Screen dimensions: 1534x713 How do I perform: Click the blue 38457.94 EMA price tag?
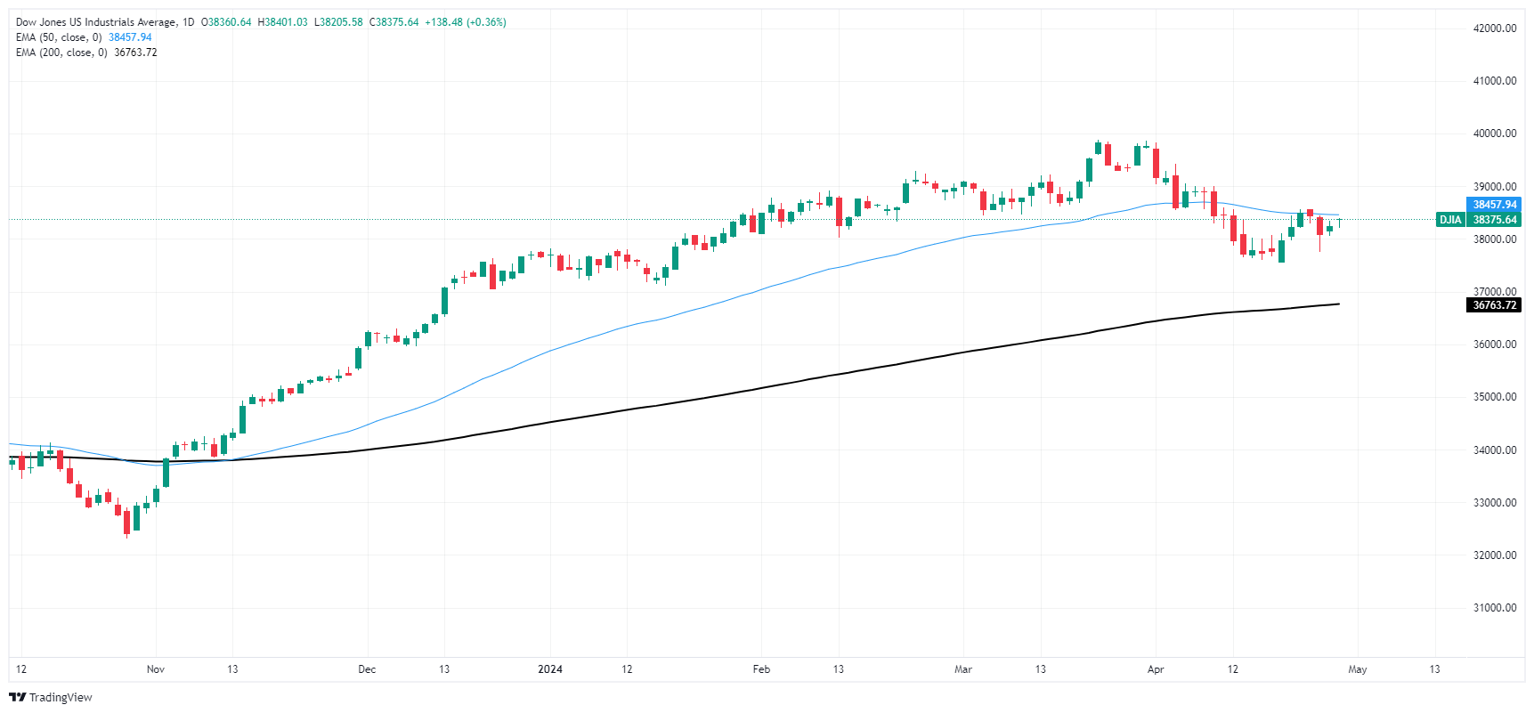coord(1494,205)
